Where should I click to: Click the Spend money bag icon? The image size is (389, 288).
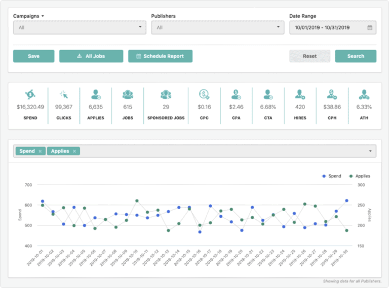[30, 94]
